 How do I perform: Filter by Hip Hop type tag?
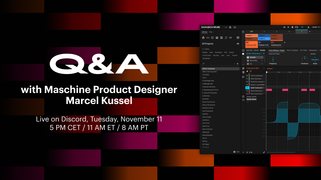pyautogui.click(x=216, y=55)
